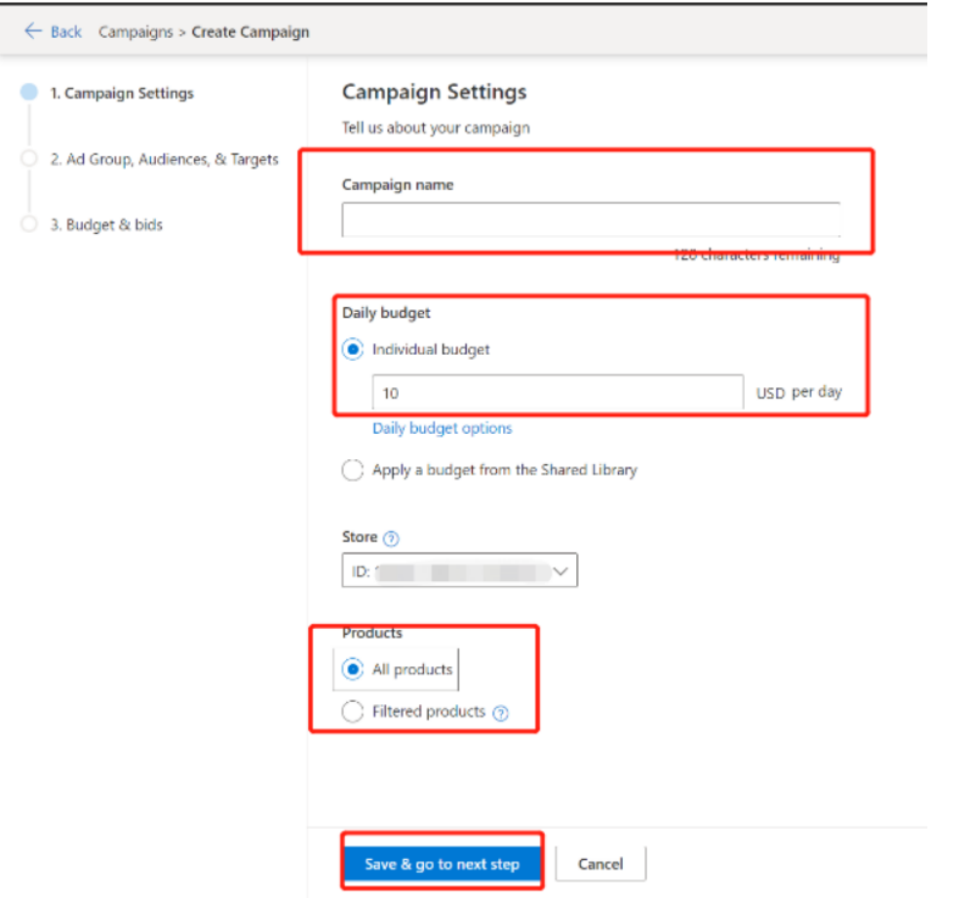Click the Back arrow icon

coord(32,31)
